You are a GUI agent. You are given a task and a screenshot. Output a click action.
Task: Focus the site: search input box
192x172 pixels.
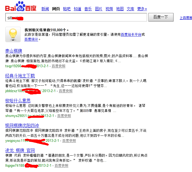click(76, 17)
